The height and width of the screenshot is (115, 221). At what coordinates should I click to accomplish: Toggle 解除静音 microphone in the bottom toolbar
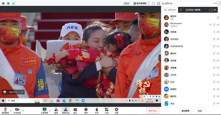[5, 111]
